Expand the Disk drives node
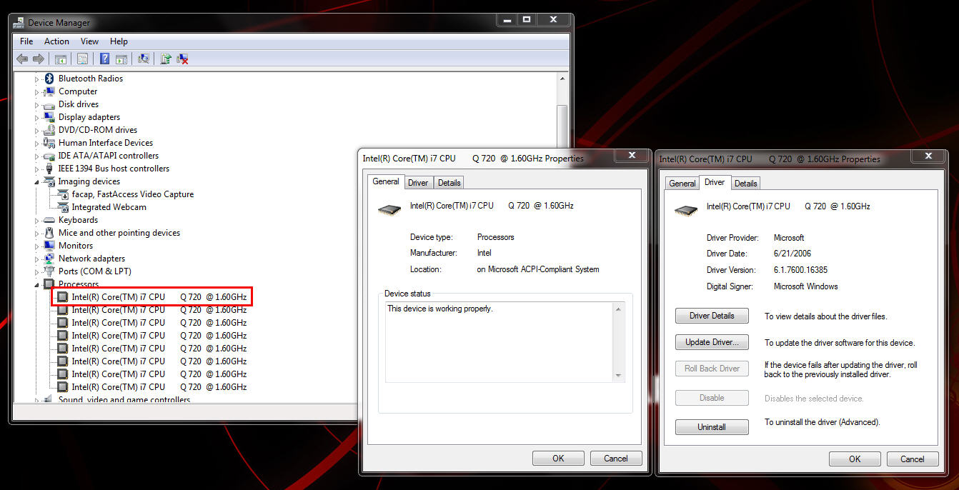The width and height of the screenshot is (959, 490). point(37,104)
